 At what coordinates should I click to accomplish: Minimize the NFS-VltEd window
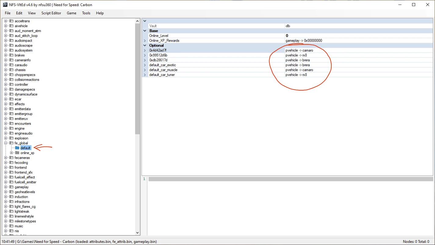(400, 5)
